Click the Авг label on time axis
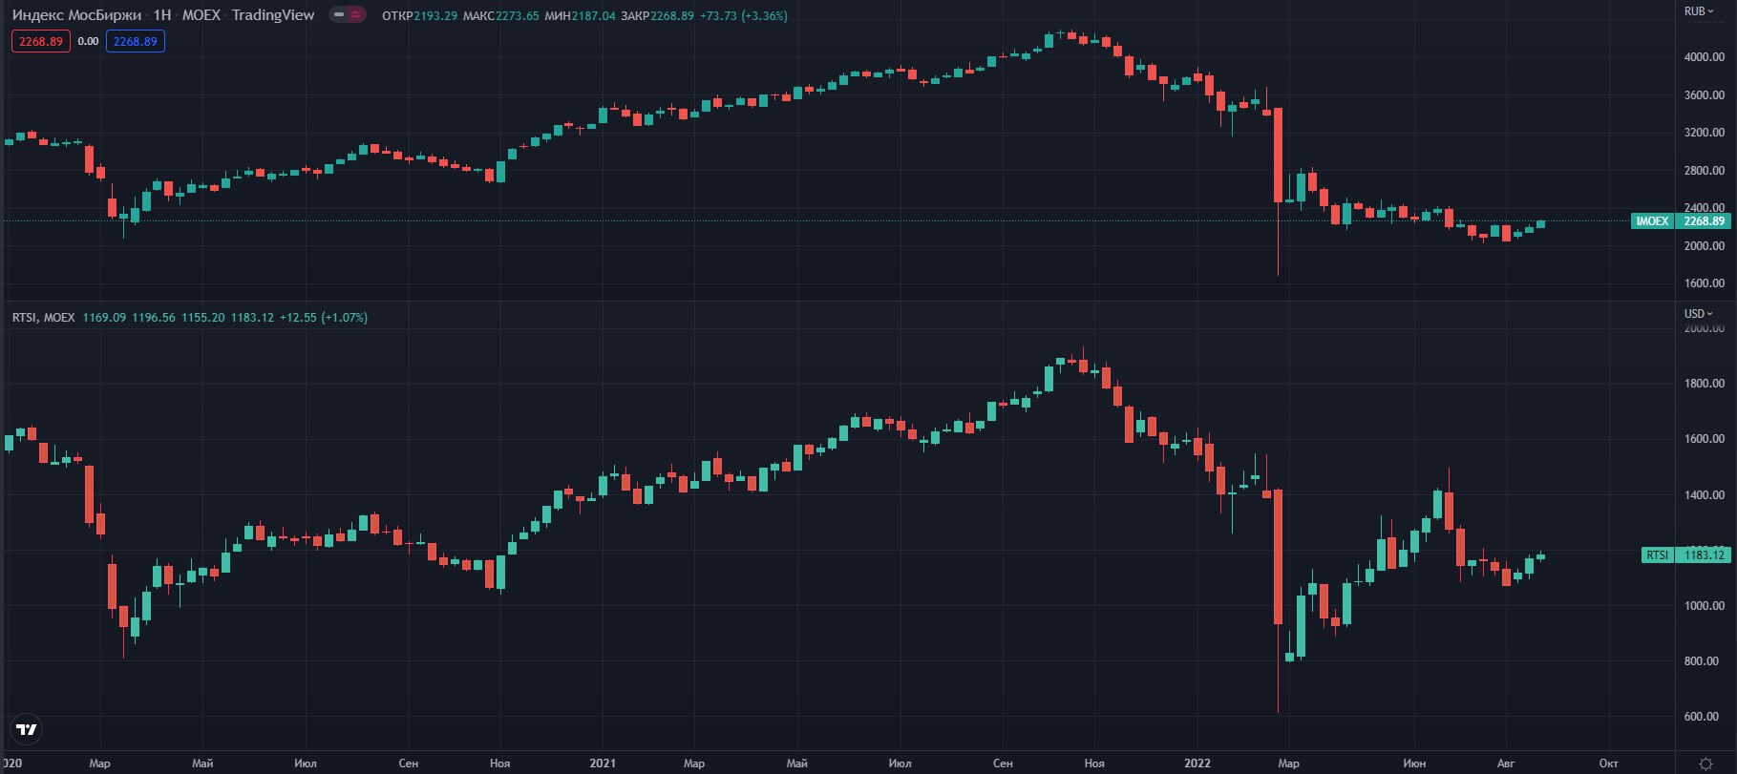Image resolution: width=1737 pixels, height=774 pixels. (1506, 764)
